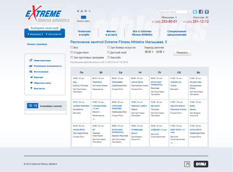Click the Контакты pin icon
Image resolution: width=233 pixels, height=172 pixels.
[x=31, y=88]
